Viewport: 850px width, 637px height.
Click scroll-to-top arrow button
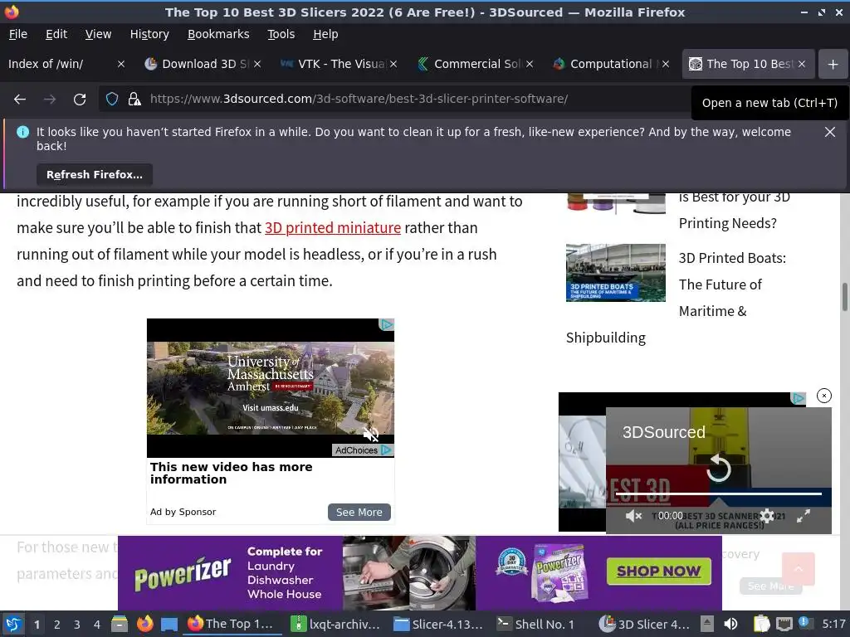click(x=798, y=569)
